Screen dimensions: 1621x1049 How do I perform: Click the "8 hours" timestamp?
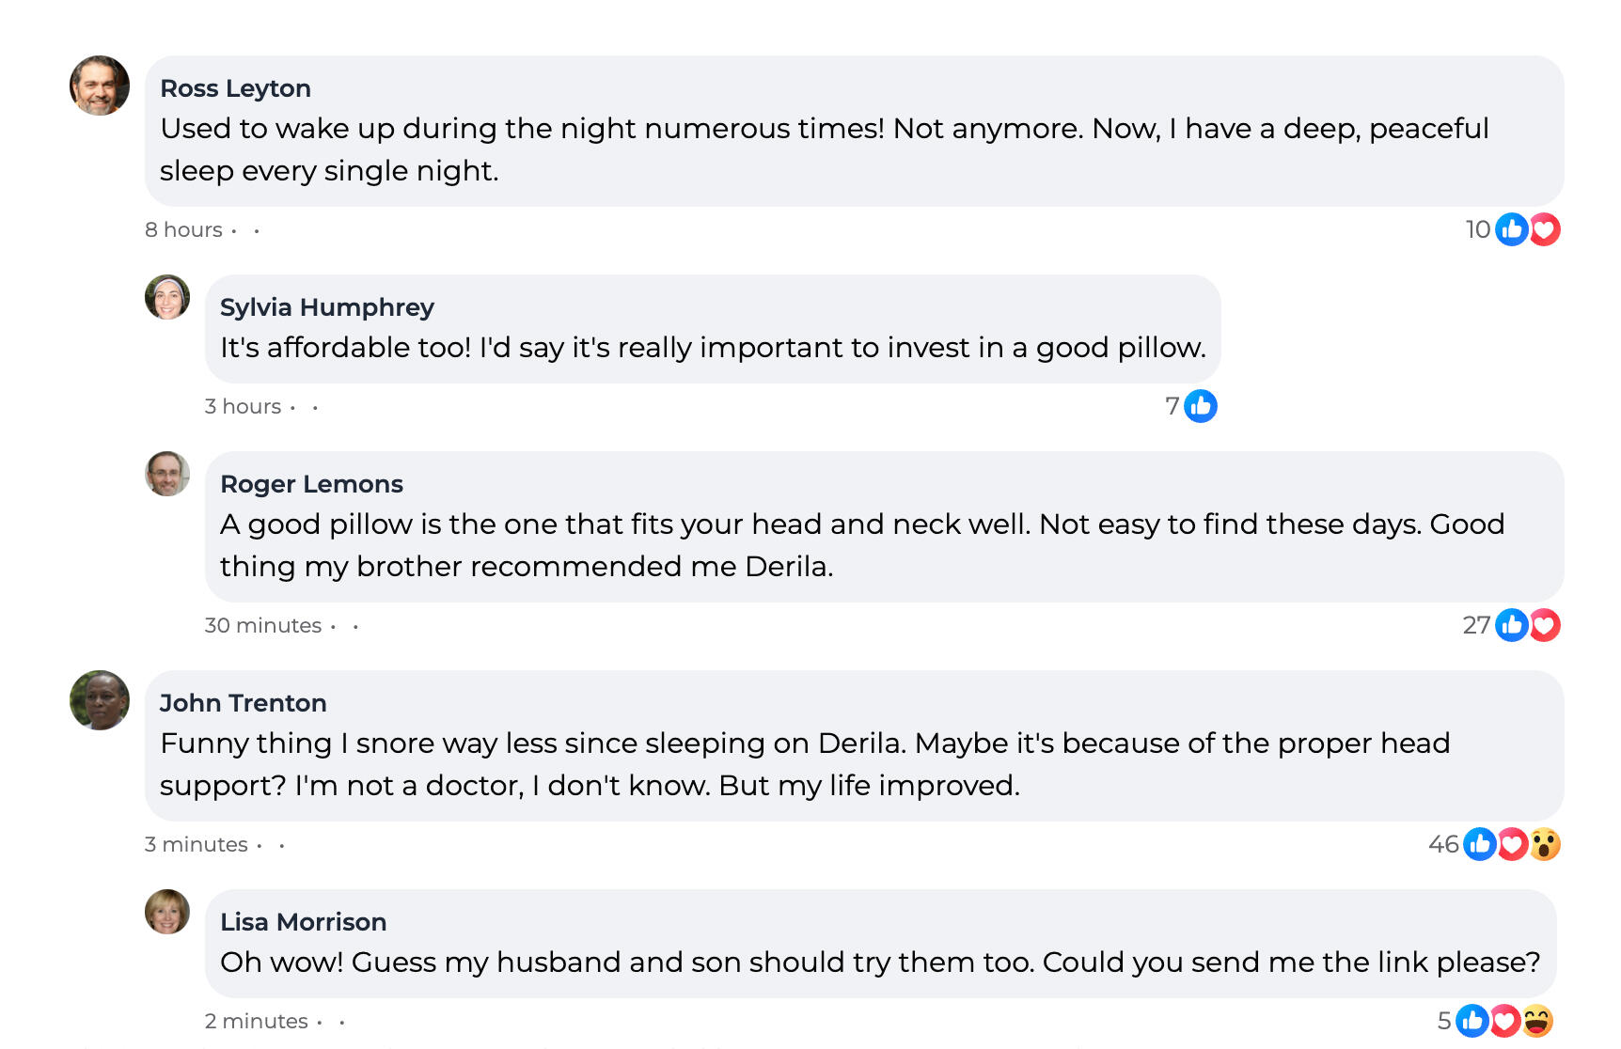183,230
